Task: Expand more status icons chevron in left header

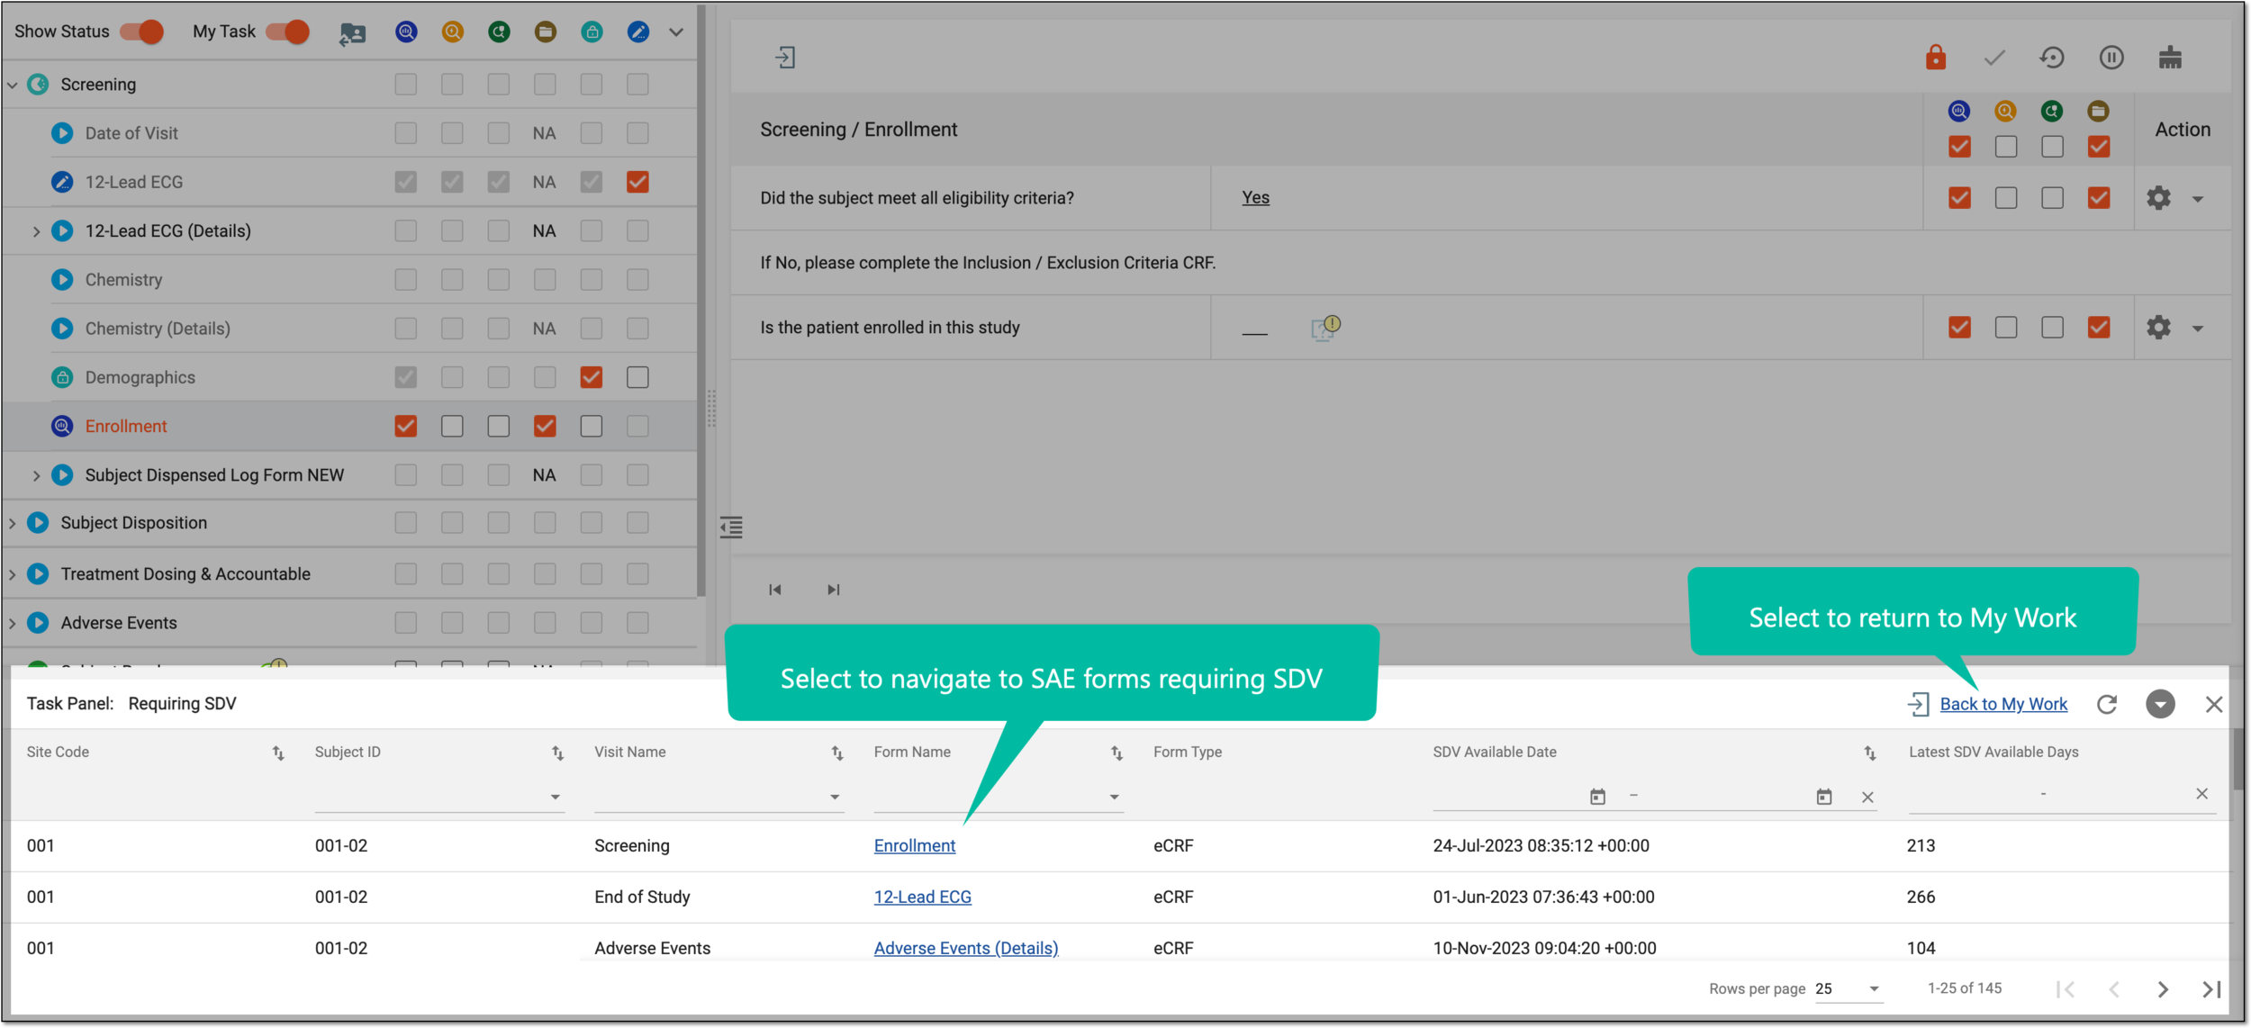Action: click(x=676, y=32)
